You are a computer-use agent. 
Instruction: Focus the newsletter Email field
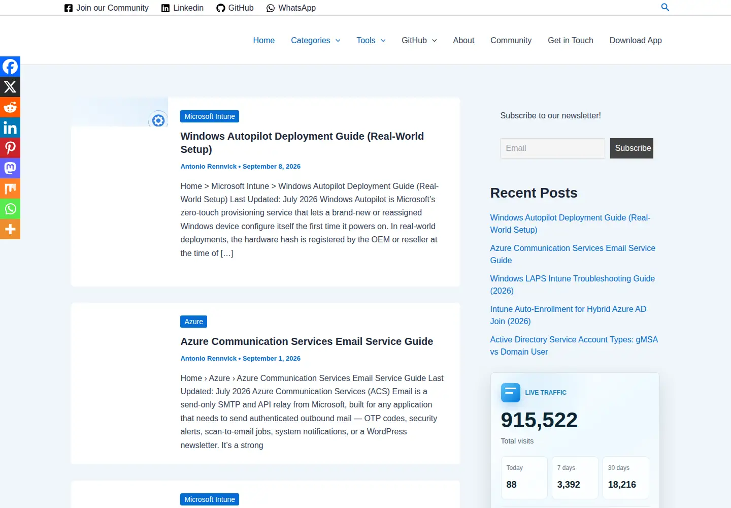[552, 148]
